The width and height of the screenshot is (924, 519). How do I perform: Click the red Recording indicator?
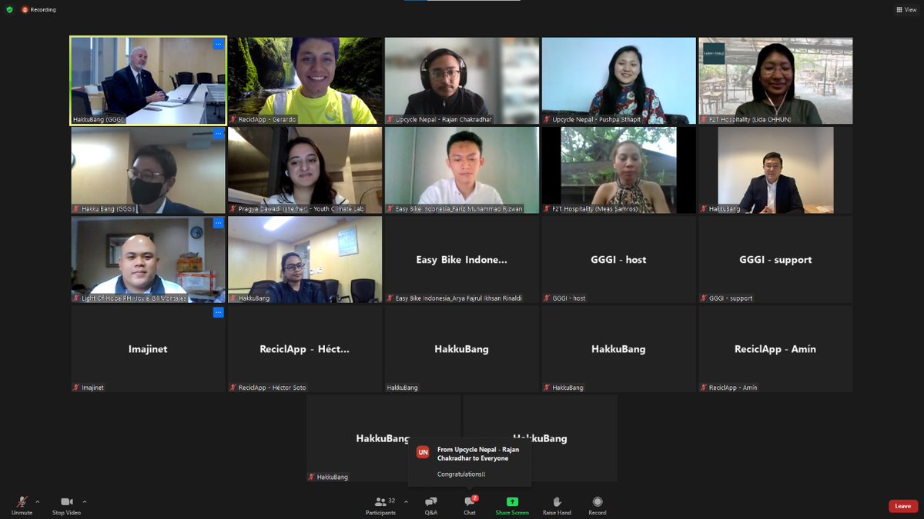38,10
